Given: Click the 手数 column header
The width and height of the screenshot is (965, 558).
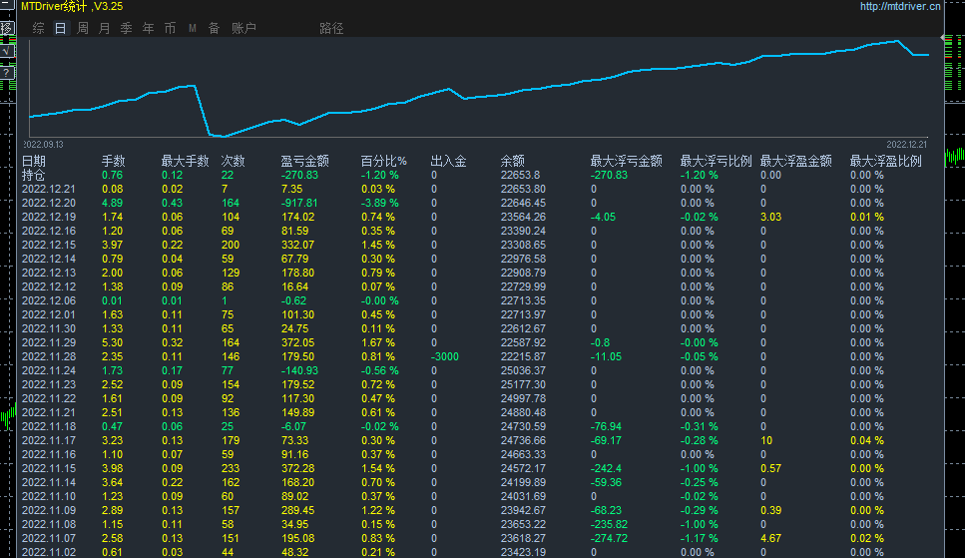Looking at the screenshot, I should click(x=113, y=162).
